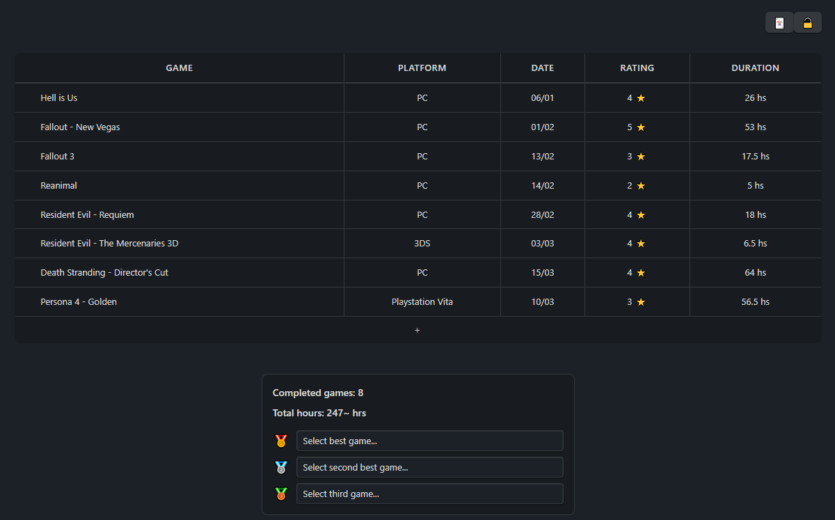The width and height of the screenshot is (835, 520).
Task: Click the gold medal icon
Action: point(280,441)
